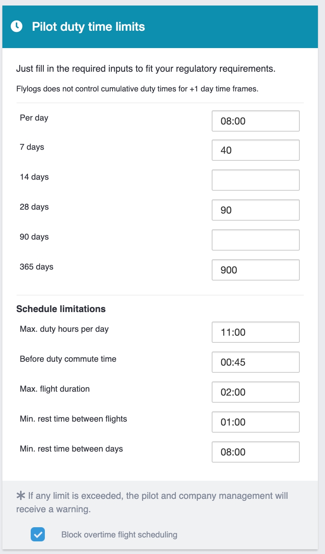The width and height of the screenshot is (325, 554).
Task: Click the clock icon in the header
Action: point(17,27)
